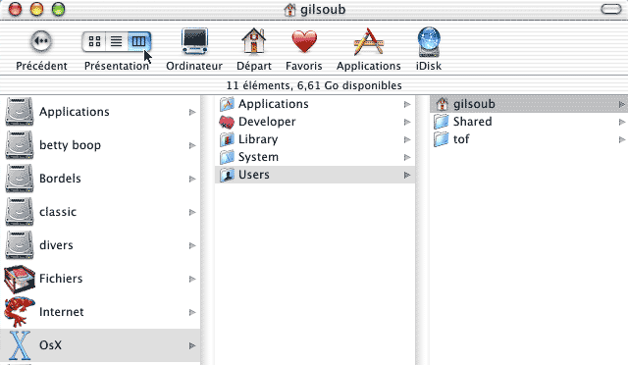Click the "11 éléments, 6,61 Go disponibles" status text

pyautogui.click(x=314, y=85)
